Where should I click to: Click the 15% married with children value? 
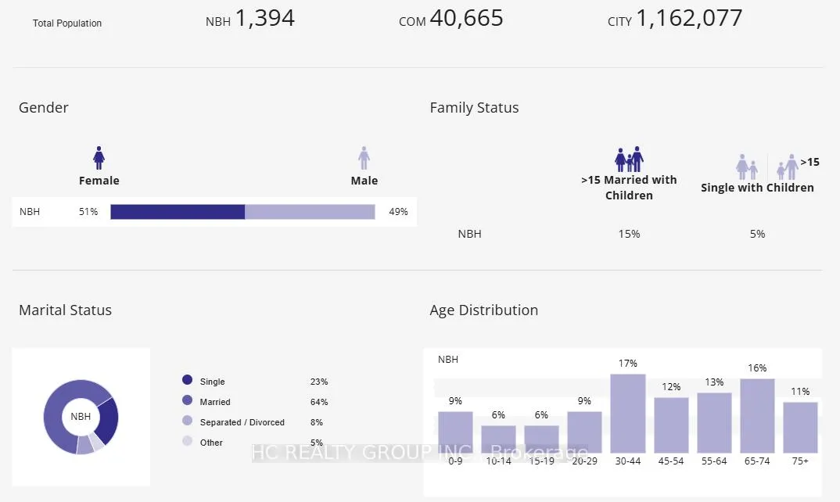coord(629,234)
